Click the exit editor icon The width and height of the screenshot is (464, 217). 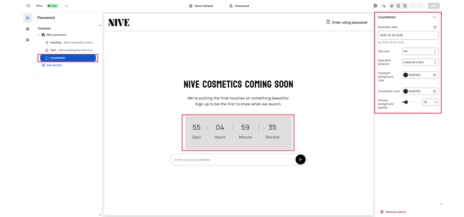click(28, 6)
